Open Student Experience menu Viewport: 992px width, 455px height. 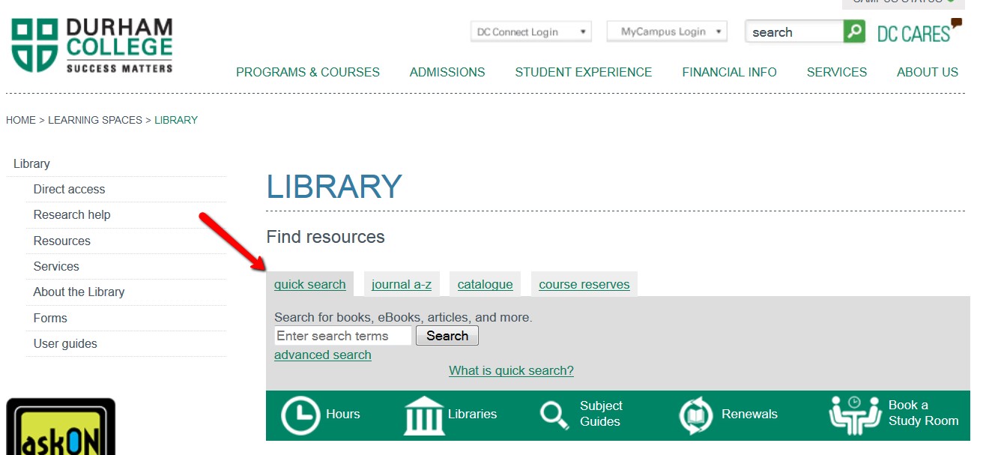584,72
